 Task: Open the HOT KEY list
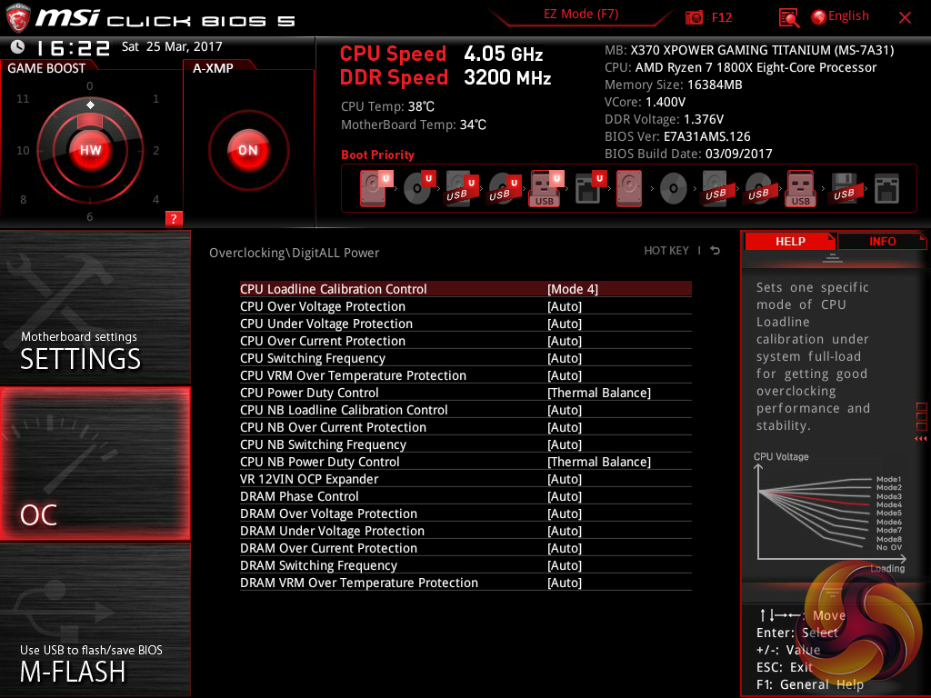click(x=666, y=251)
